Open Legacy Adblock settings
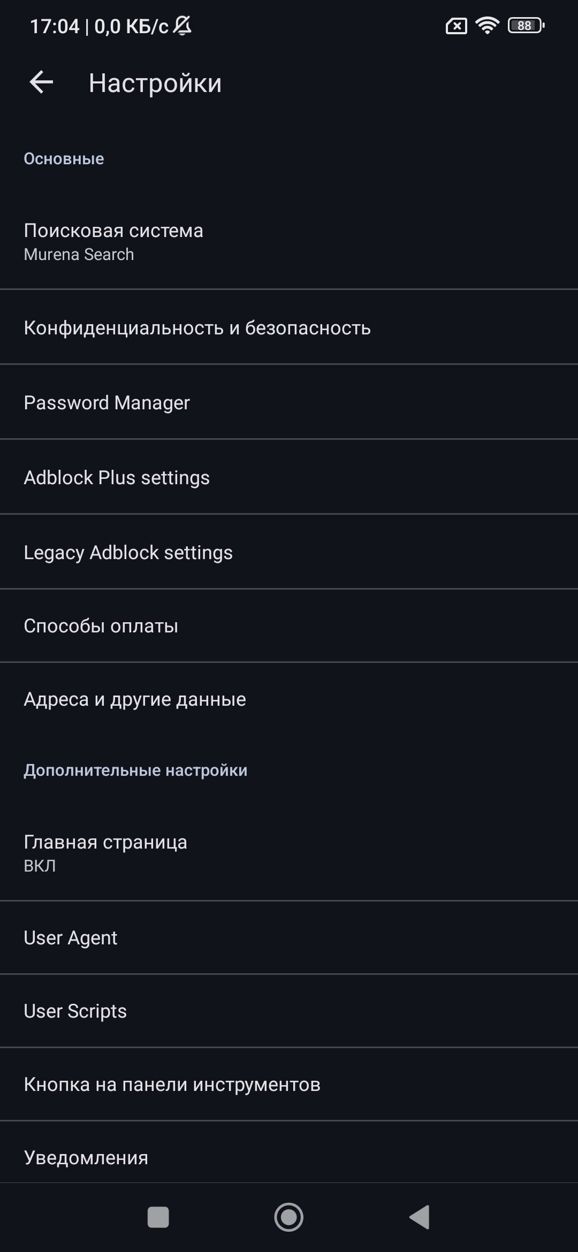 pos(289,552)
